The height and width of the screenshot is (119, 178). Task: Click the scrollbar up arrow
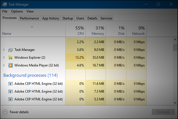pos(175,39)
